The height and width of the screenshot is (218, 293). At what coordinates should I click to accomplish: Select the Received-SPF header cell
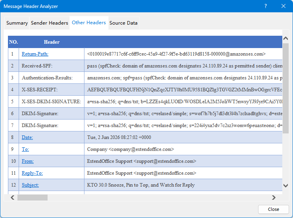coord(52,66)
